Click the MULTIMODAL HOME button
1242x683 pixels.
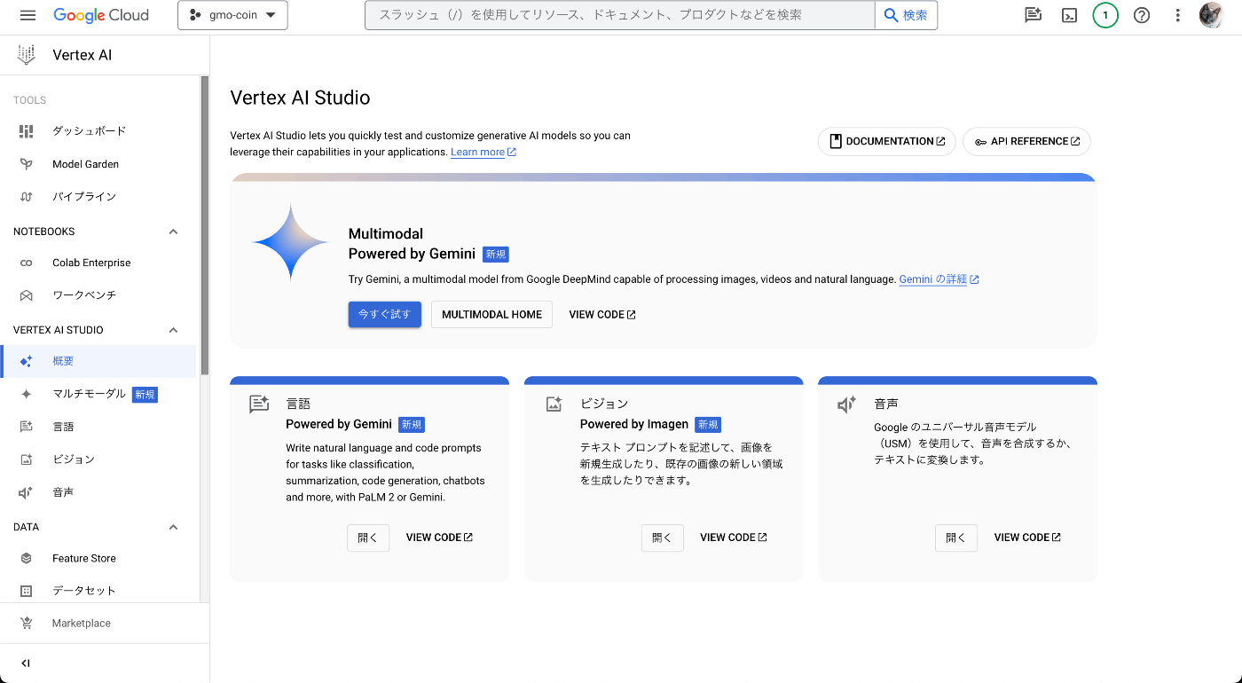point(491,314)
